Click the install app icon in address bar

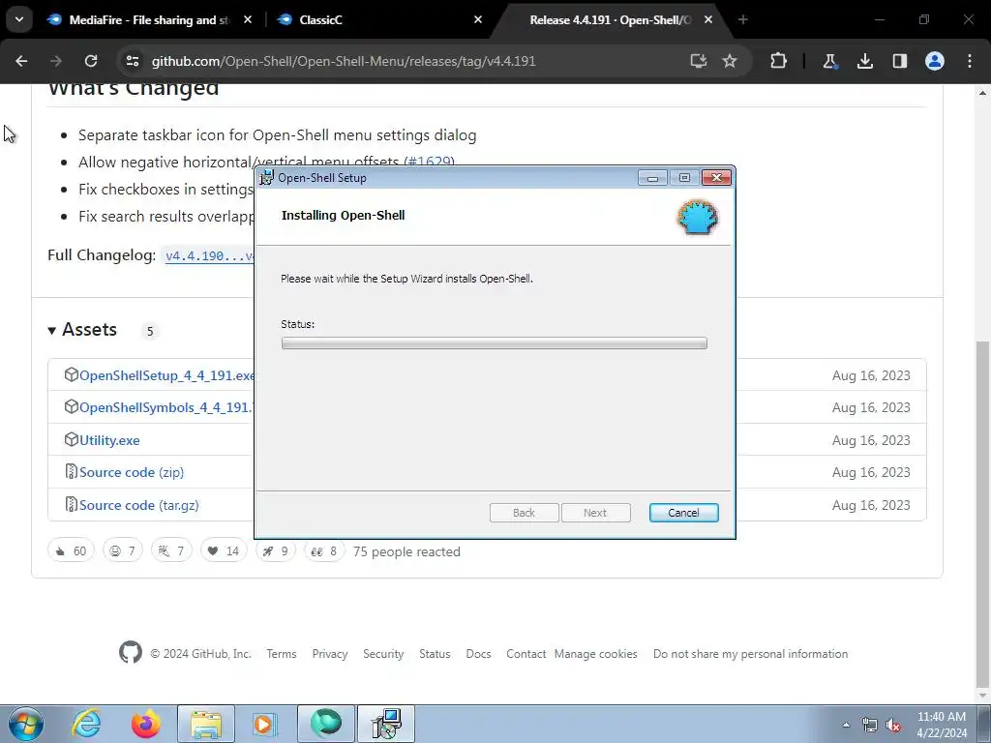click(x=699, y=61)
